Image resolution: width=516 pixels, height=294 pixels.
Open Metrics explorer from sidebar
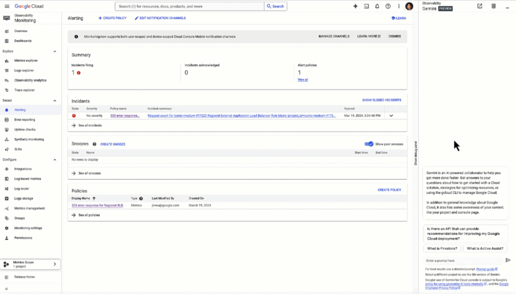click(x=26, y=61)
